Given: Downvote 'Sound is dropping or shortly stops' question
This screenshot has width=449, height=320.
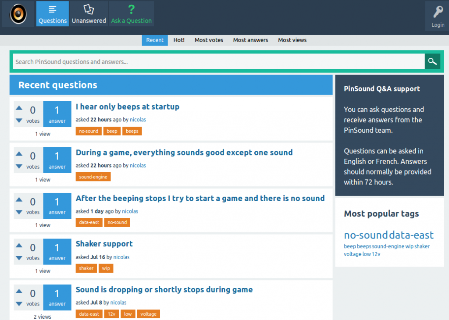Looking at the screenshot, I should click(x=19, y=304).
